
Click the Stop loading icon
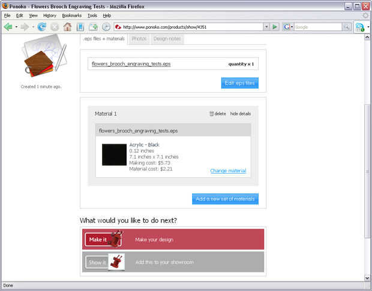point(55,27)
